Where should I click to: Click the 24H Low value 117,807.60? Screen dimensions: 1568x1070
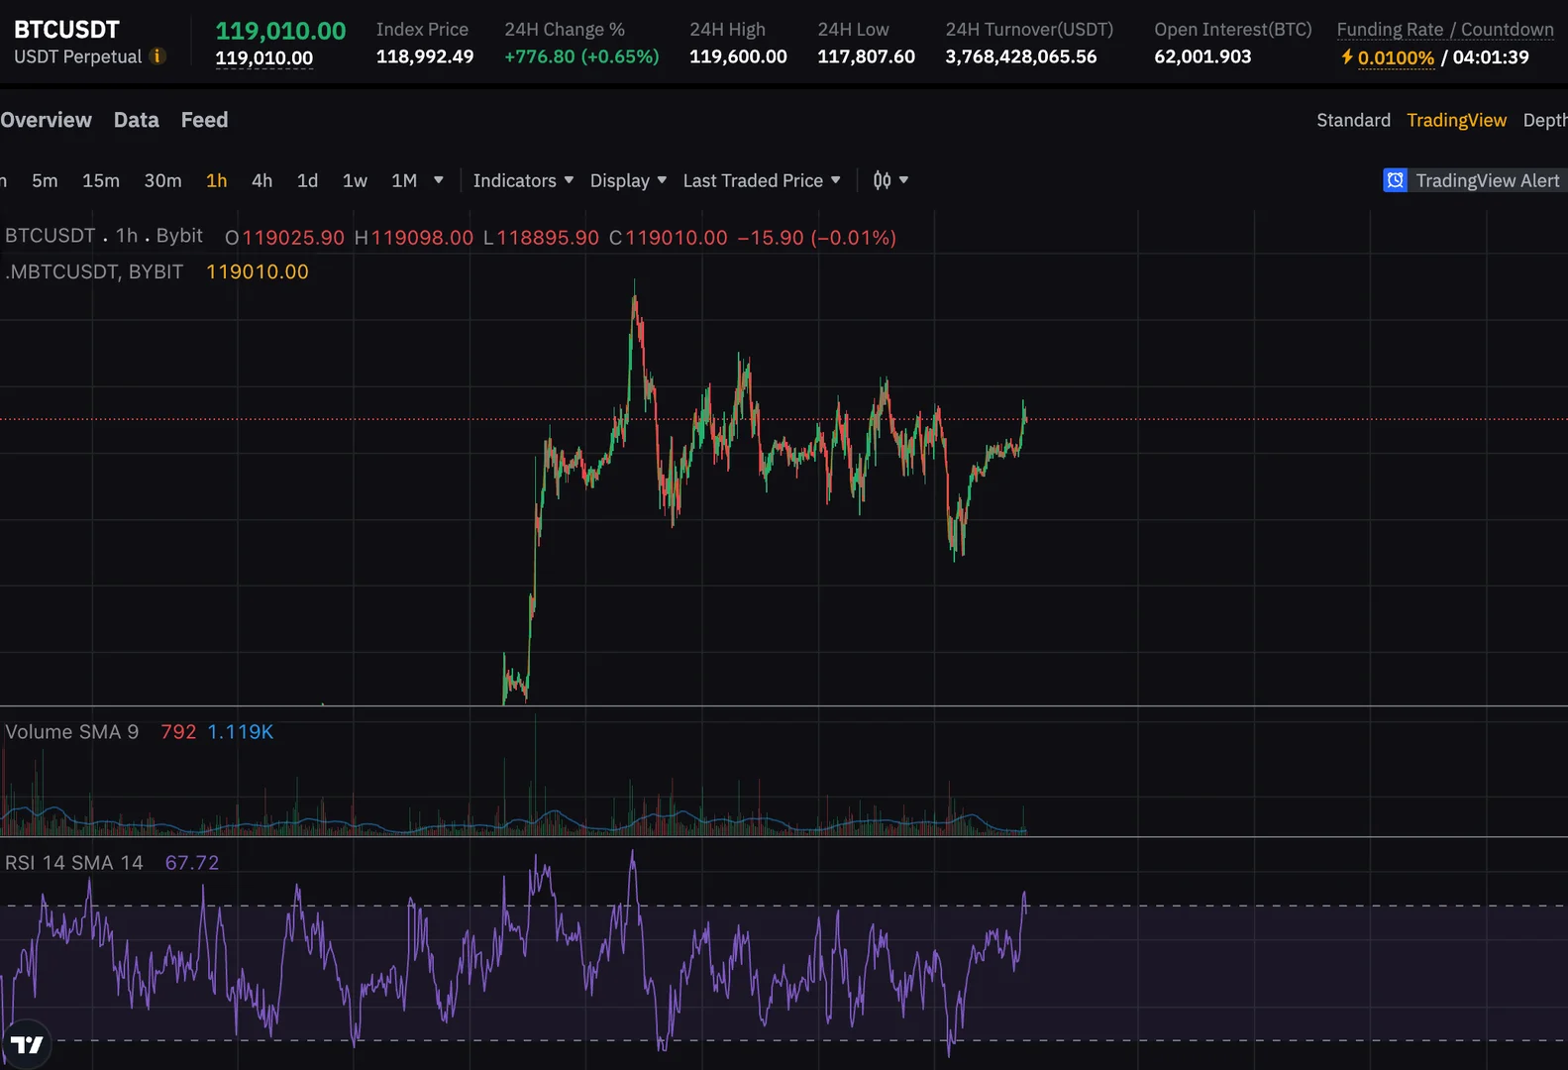[x=866, y=56]
